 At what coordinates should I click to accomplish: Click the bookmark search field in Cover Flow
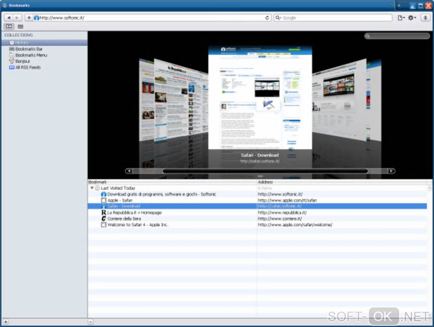coord(397,36)
